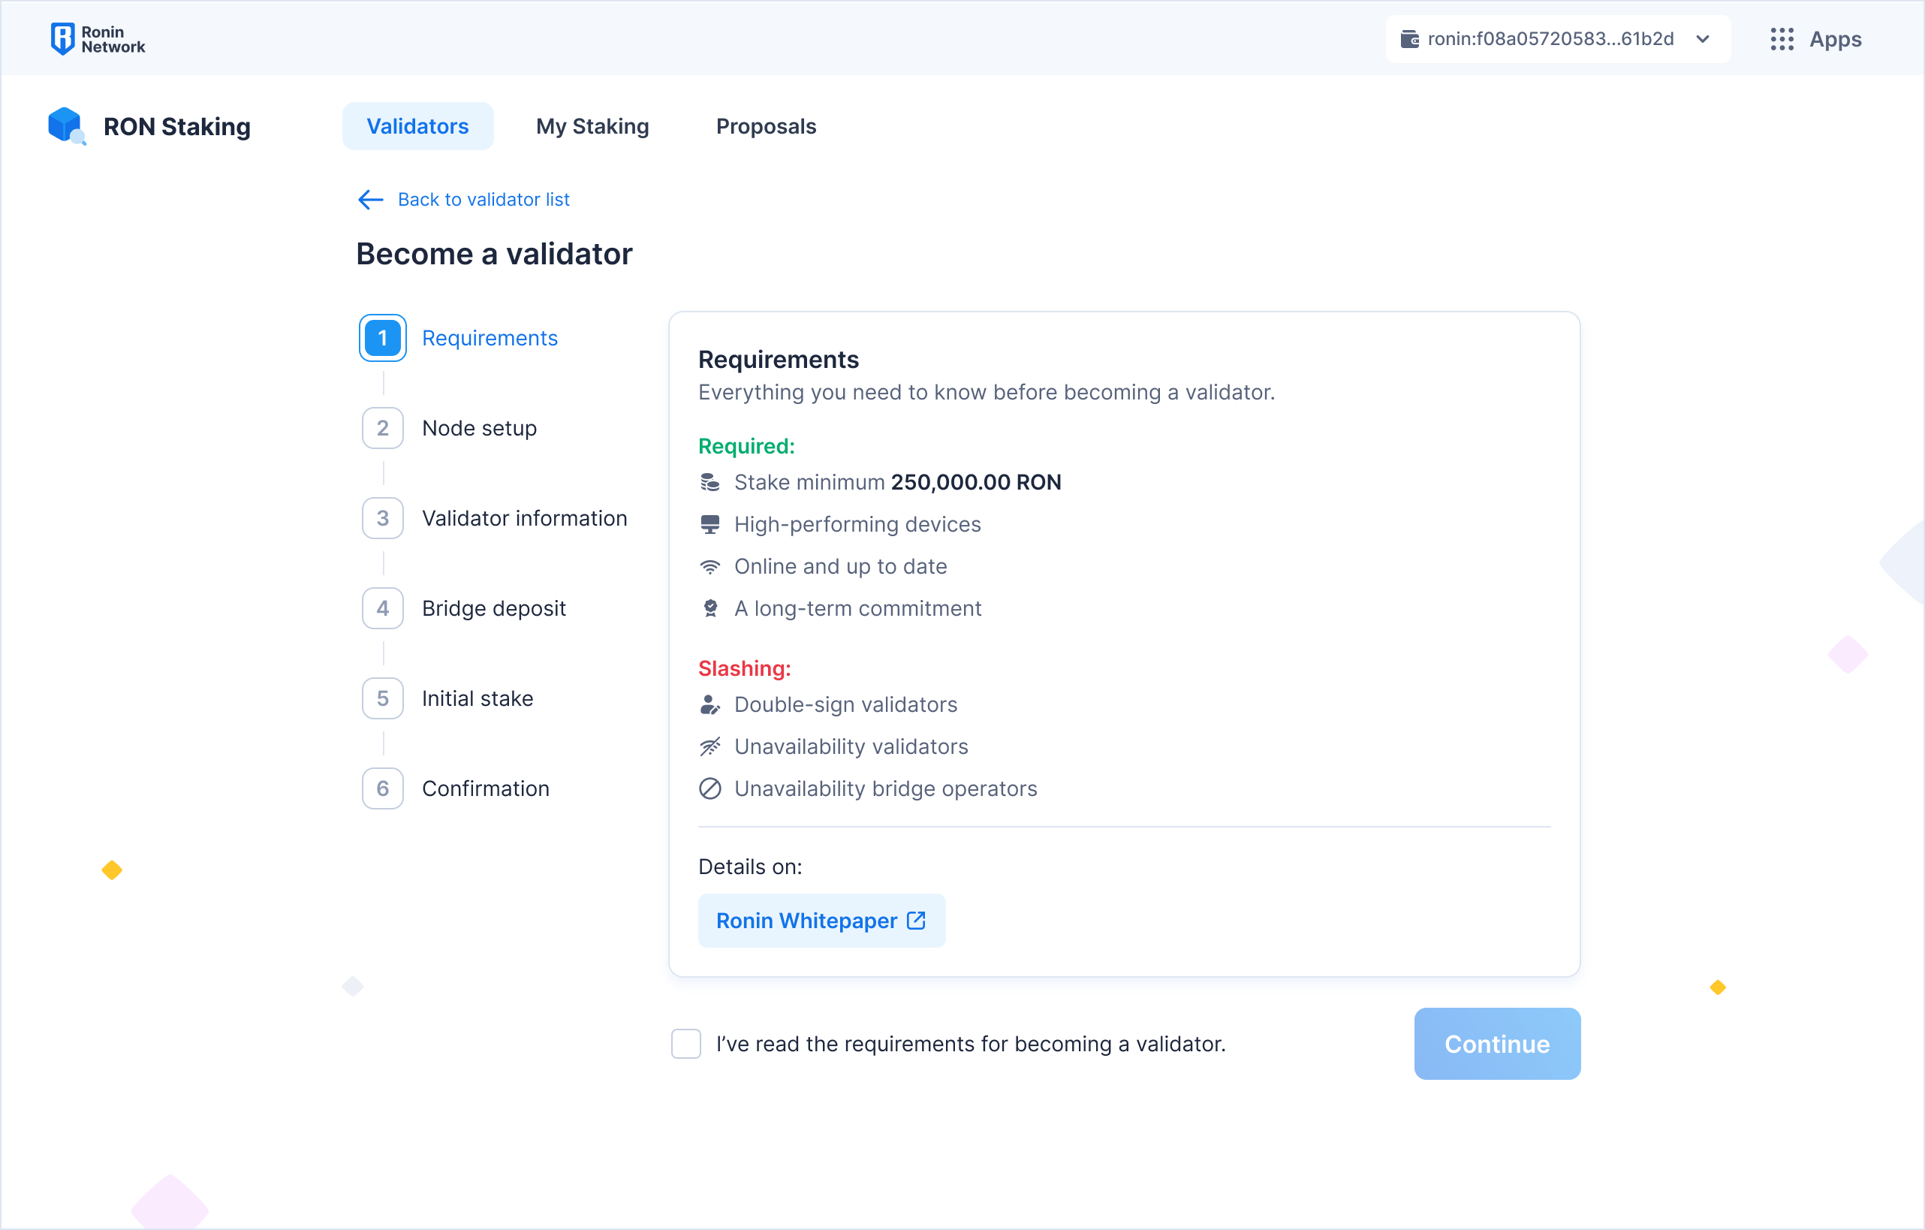Click the wallet address ronin:f08a05720583...61b2d

pyautogui.click(x=1551, y=38)
